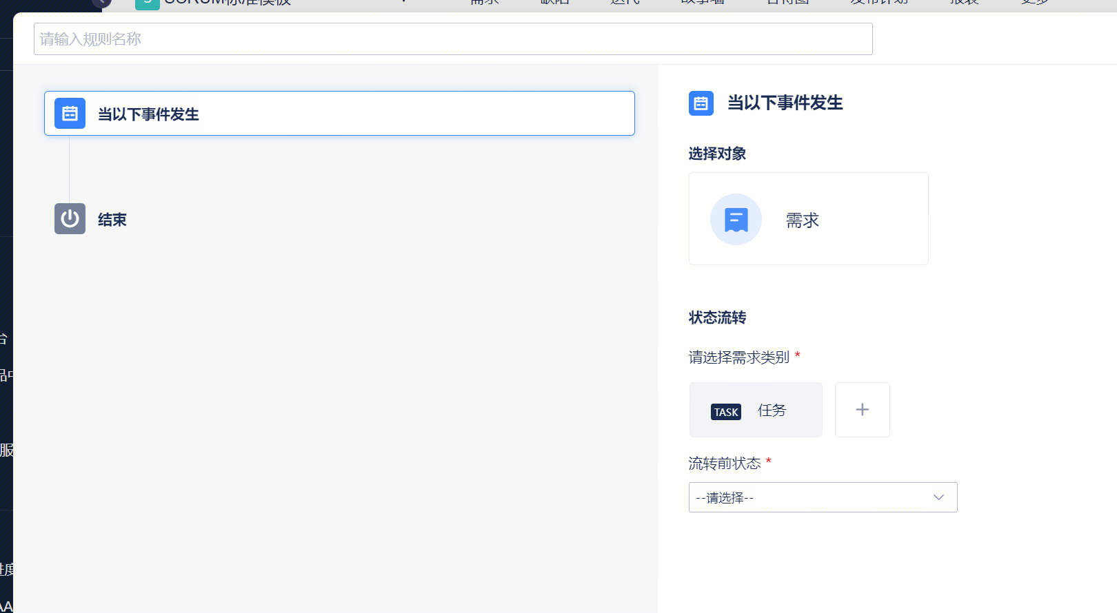
Task: Click the 状态流转 section heading
Action: 717,318
